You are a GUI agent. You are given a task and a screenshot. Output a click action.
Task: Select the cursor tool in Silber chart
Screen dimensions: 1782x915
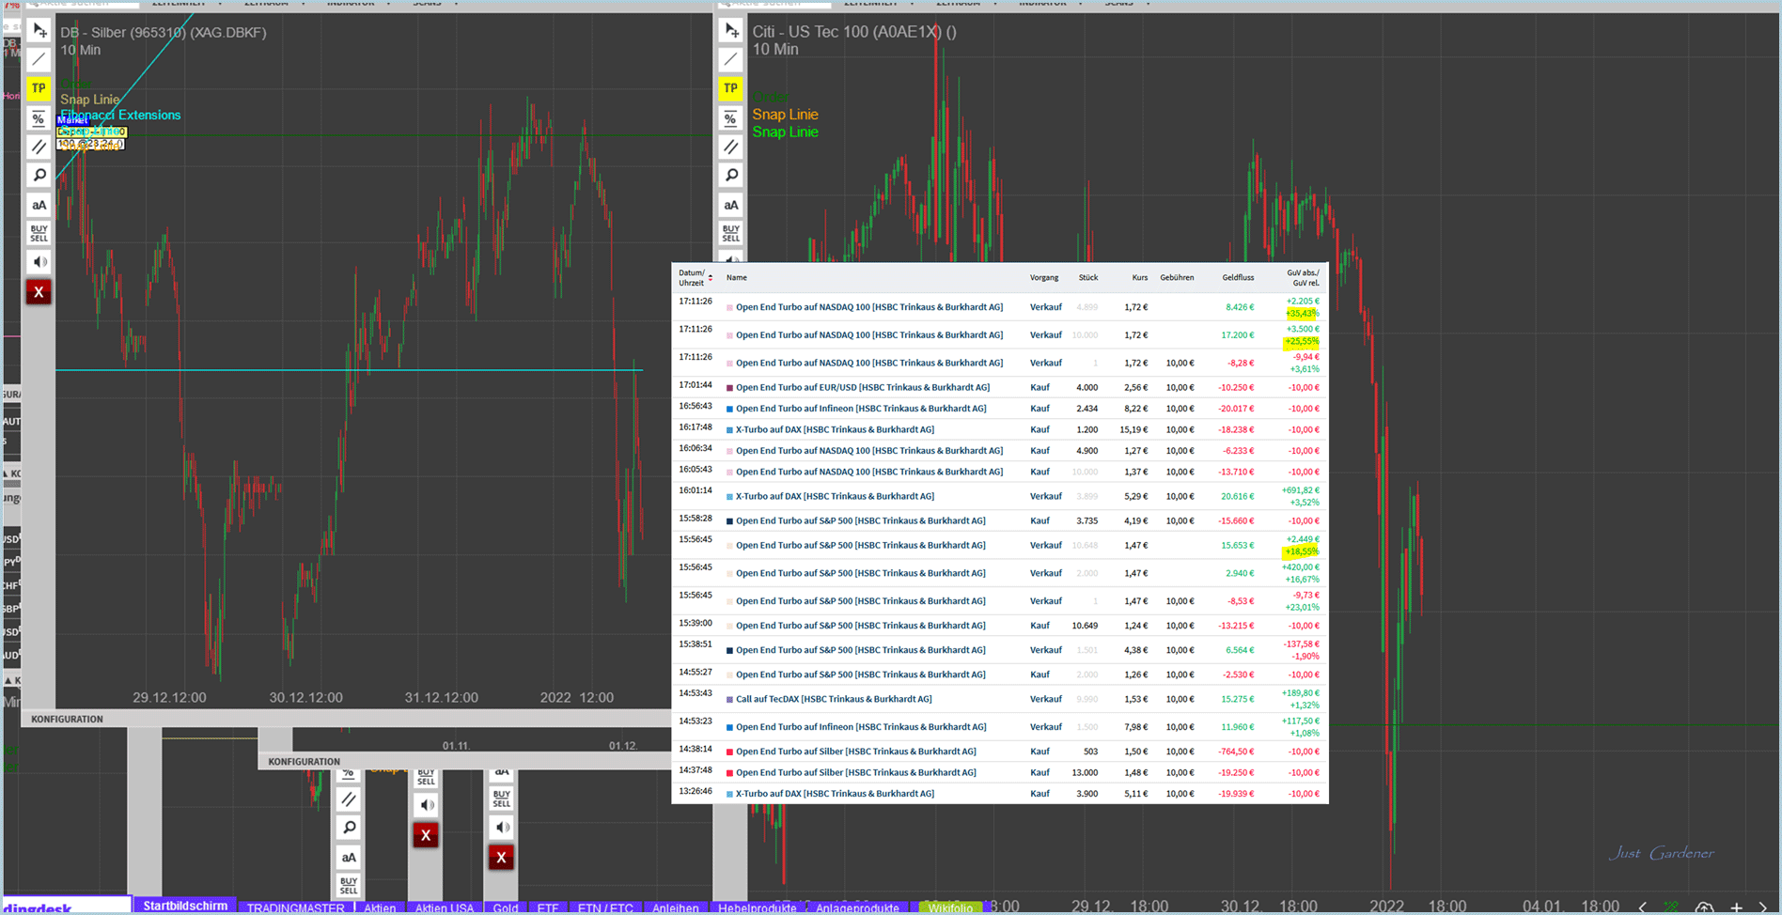click(x=39, y=31)
